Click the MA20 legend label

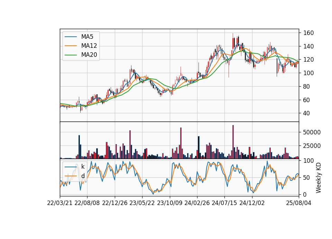(x=89, y=55)
